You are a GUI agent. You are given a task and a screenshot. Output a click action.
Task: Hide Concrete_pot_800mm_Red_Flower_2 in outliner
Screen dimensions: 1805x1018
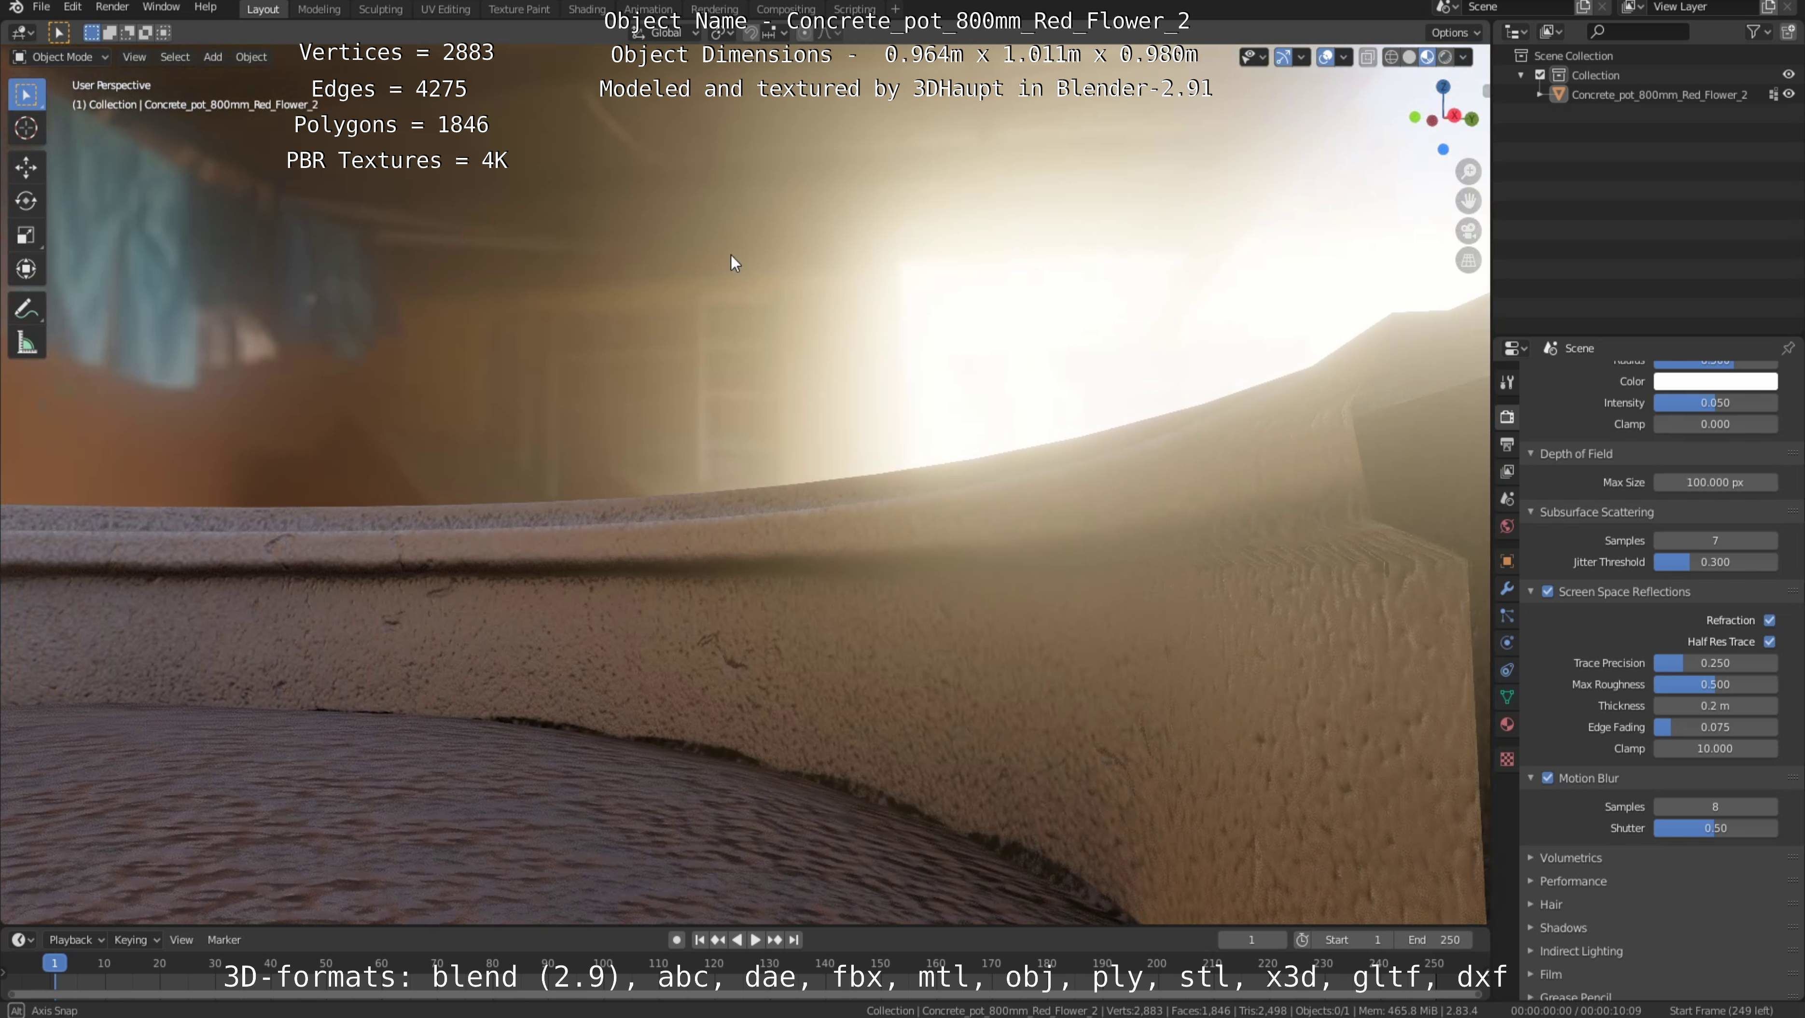click(1789, 94)
